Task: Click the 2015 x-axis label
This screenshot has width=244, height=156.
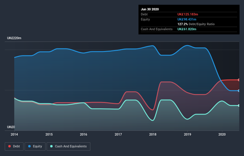Action: [49, 134]
